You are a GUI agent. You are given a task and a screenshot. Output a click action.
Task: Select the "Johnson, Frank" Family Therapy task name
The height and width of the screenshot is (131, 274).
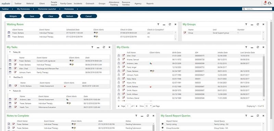(x=24, y=72)
